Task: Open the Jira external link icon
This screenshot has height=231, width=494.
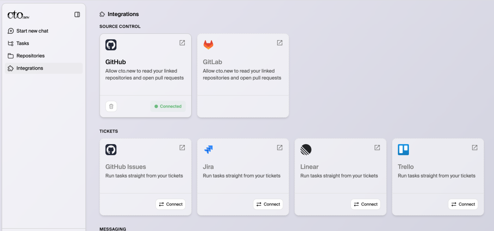Action: [279, 148]
